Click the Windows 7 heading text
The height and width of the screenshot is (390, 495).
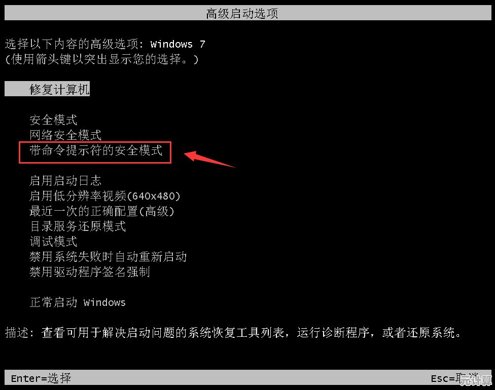(178, 44)
